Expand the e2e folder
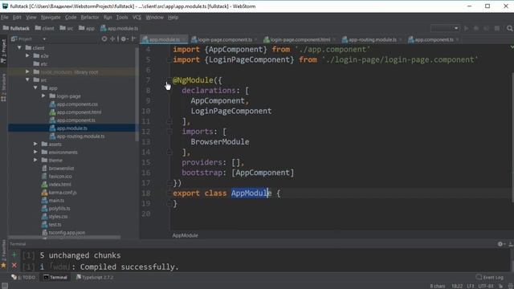Viewport: 514px width, 289px height. coord(27,55)
